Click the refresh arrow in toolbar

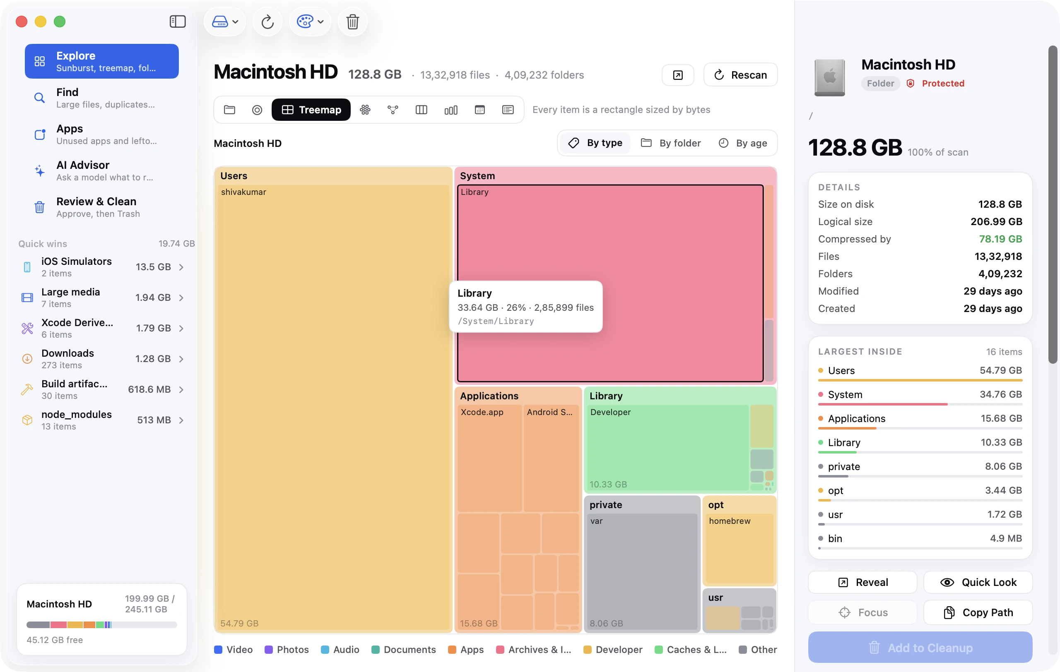[x=267, y=22]
